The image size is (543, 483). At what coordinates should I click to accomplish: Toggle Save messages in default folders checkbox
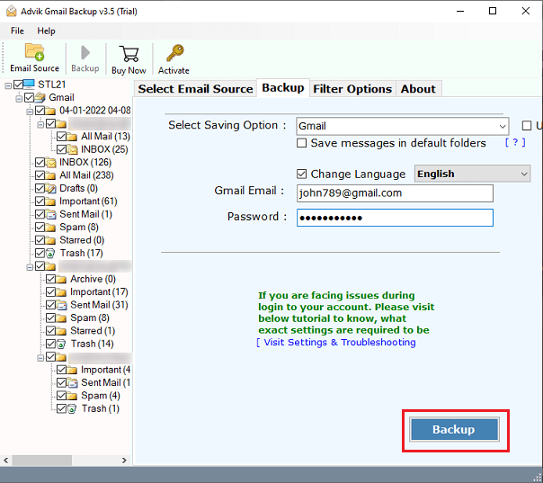pyautogui.click(x=302, y=143)
